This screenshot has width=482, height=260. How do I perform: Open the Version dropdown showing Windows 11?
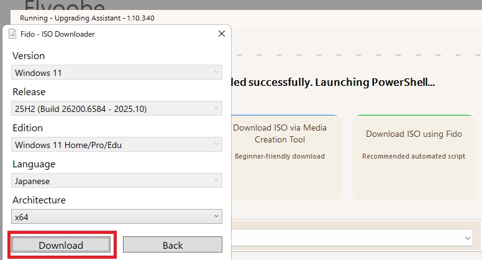point(117,73)
